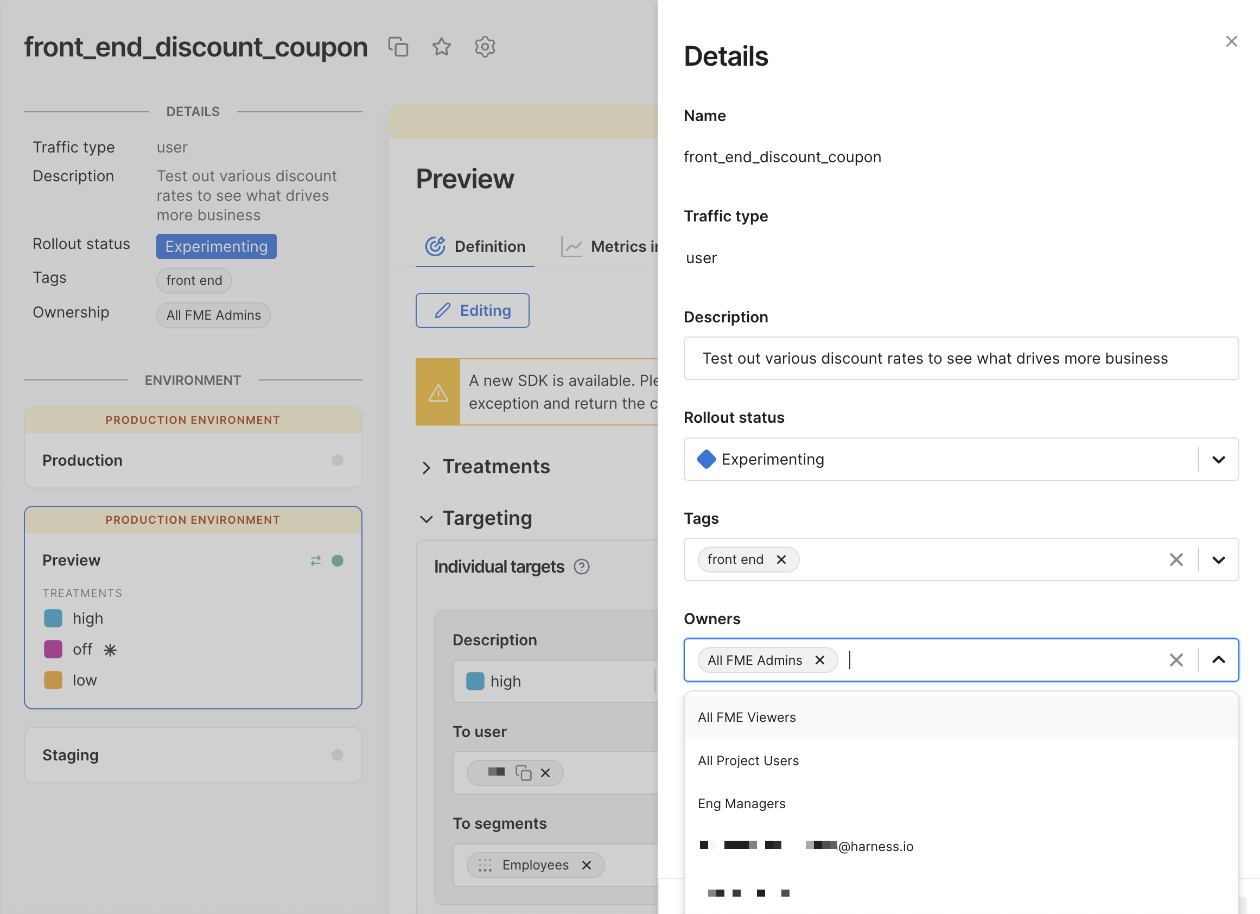Collapse the Targeting section
This screenshot has height=914, width=1260.
click(x=426, y=519)
